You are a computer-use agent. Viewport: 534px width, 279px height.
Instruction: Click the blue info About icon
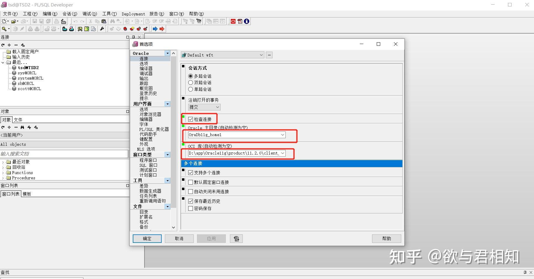pos(247,21)
